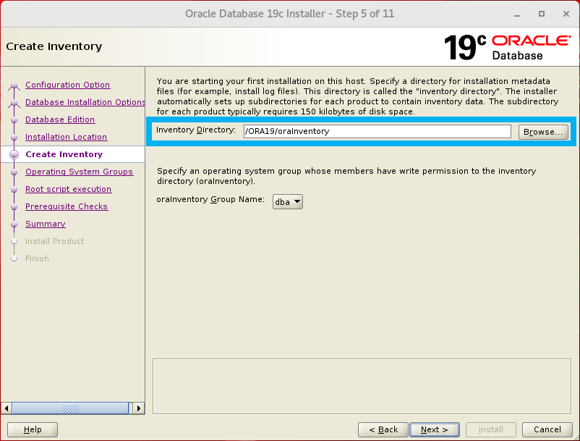Go to Root script execution step
The image size is (580, 441).
coord(69,189)
